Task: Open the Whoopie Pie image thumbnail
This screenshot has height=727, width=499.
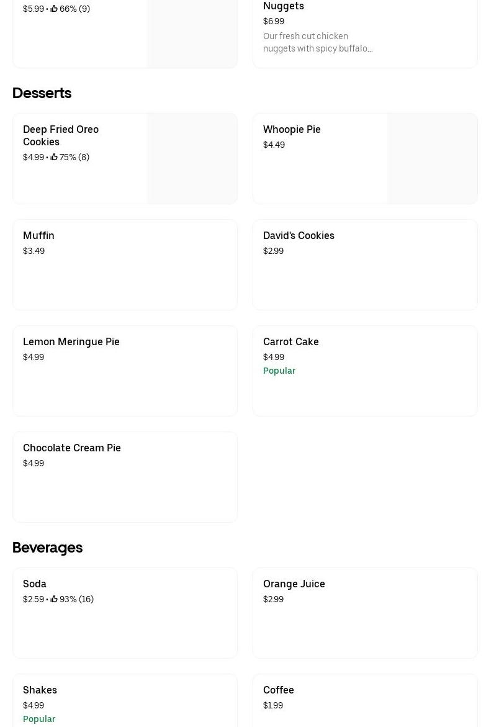Action: click(x=432, y=158)
